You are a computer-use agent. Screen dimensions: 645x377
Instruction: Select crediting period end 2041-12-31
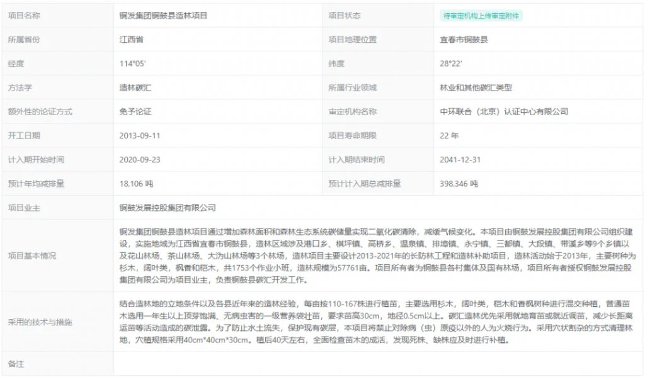point(460,160)
